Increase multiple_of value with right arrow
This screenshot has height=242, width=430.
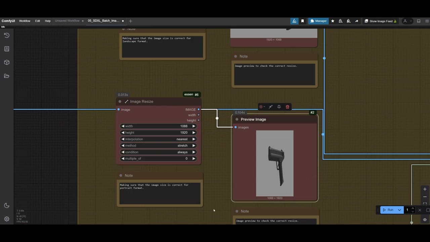click(194, 159)
